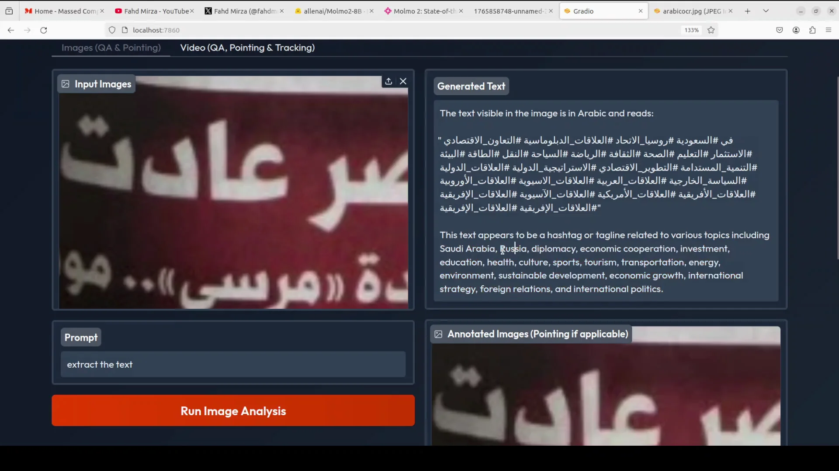Click the extract the text prompt field
The image size is (839, 471).
(233, 365)
